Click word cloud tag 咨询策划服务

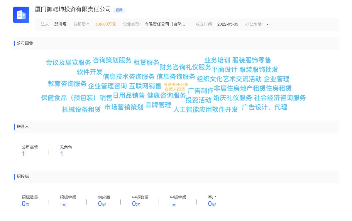click(112, 60)
